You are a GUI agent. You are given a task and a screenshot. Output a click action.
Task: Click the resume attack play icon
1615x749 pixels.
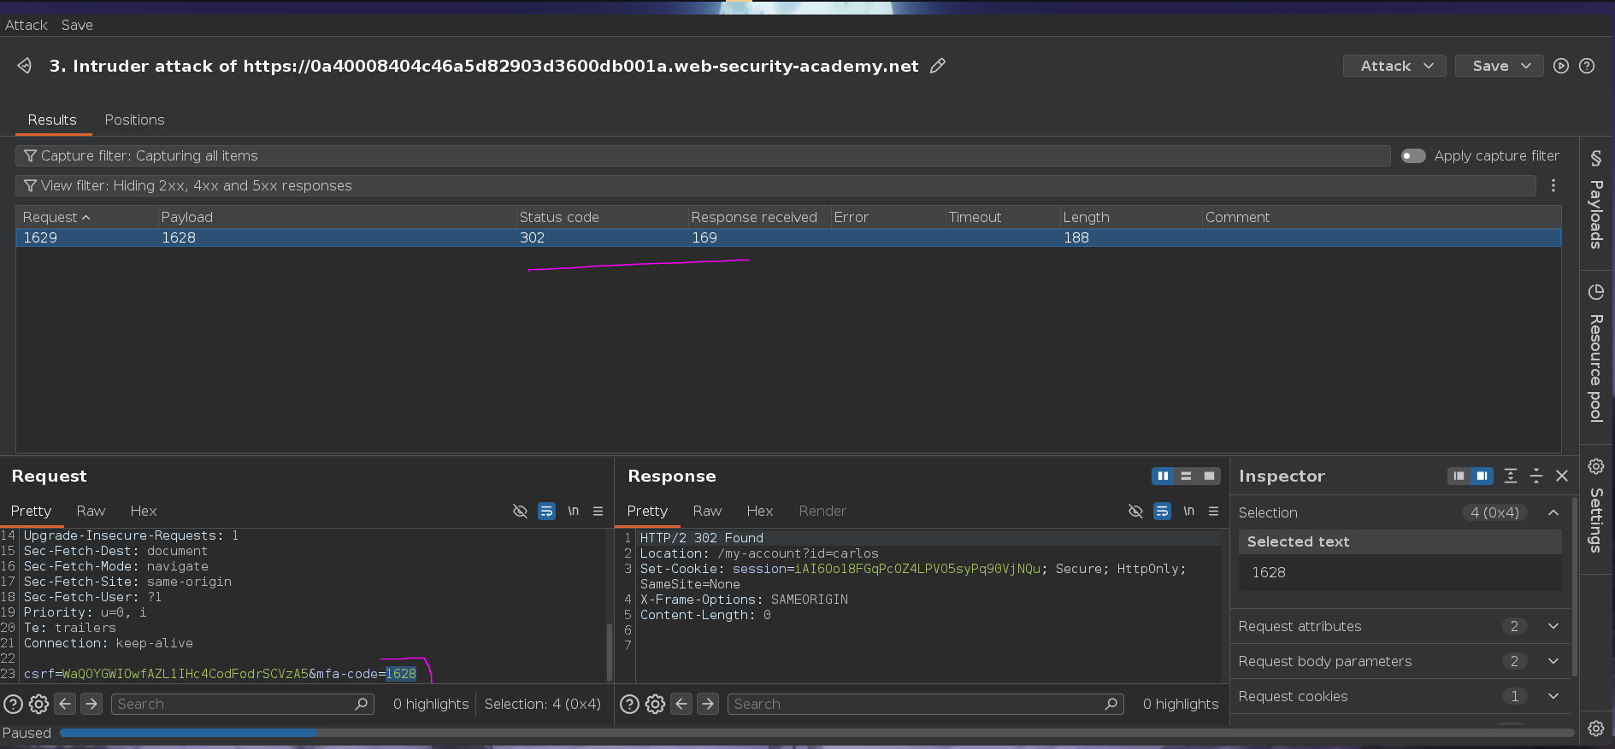(1561, 66)
